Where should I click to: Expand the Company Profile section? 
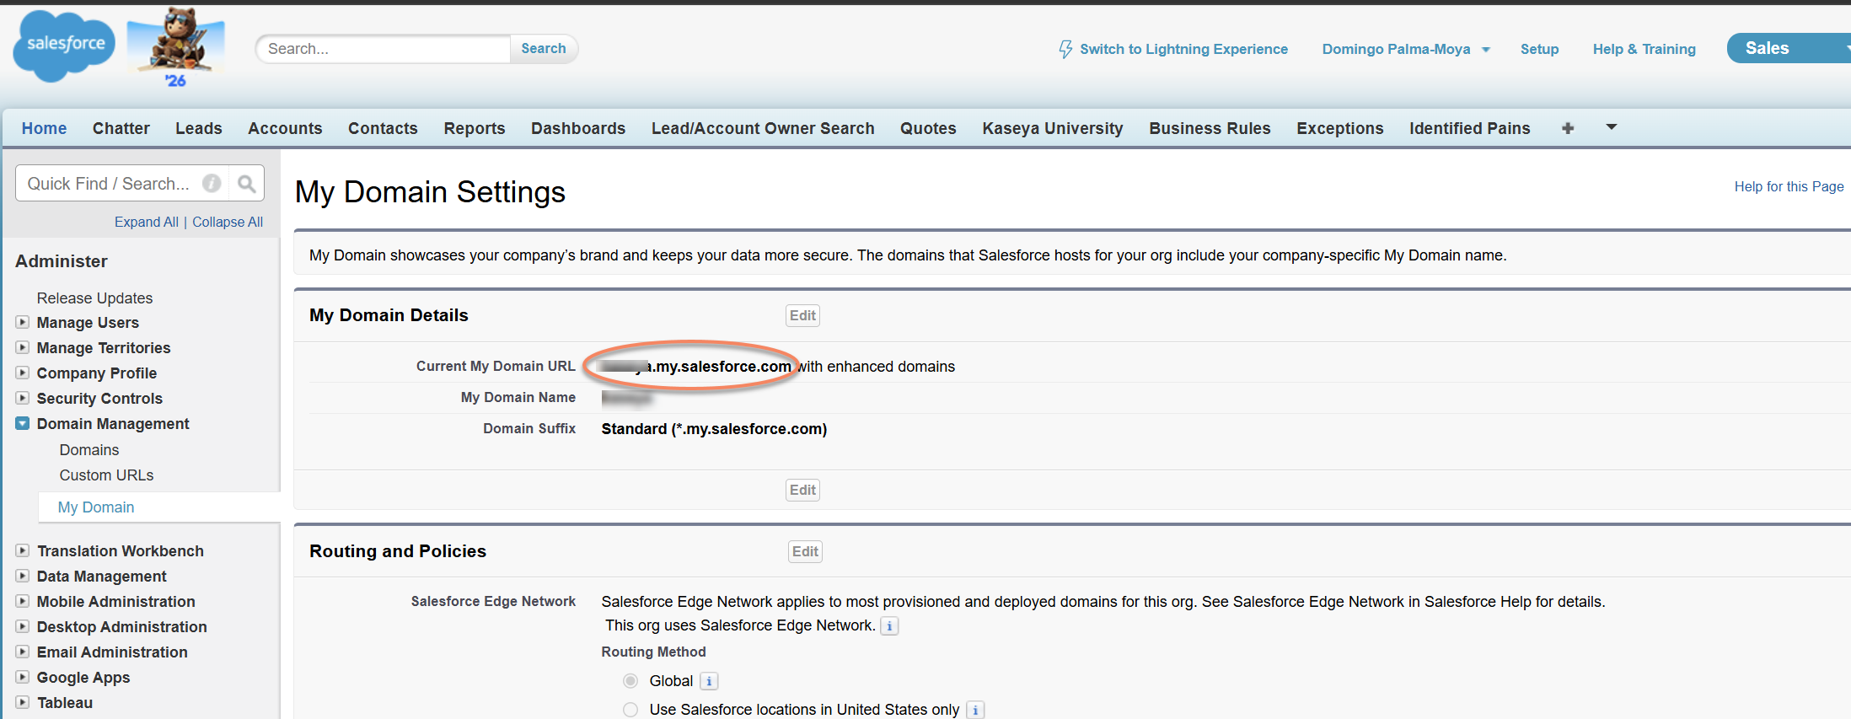(x=23, y=373)
